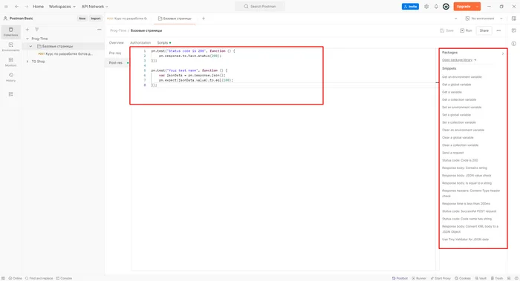Screen dimensions: 520x281
Task: Click the New button
Action: click(x=82, y=19)
